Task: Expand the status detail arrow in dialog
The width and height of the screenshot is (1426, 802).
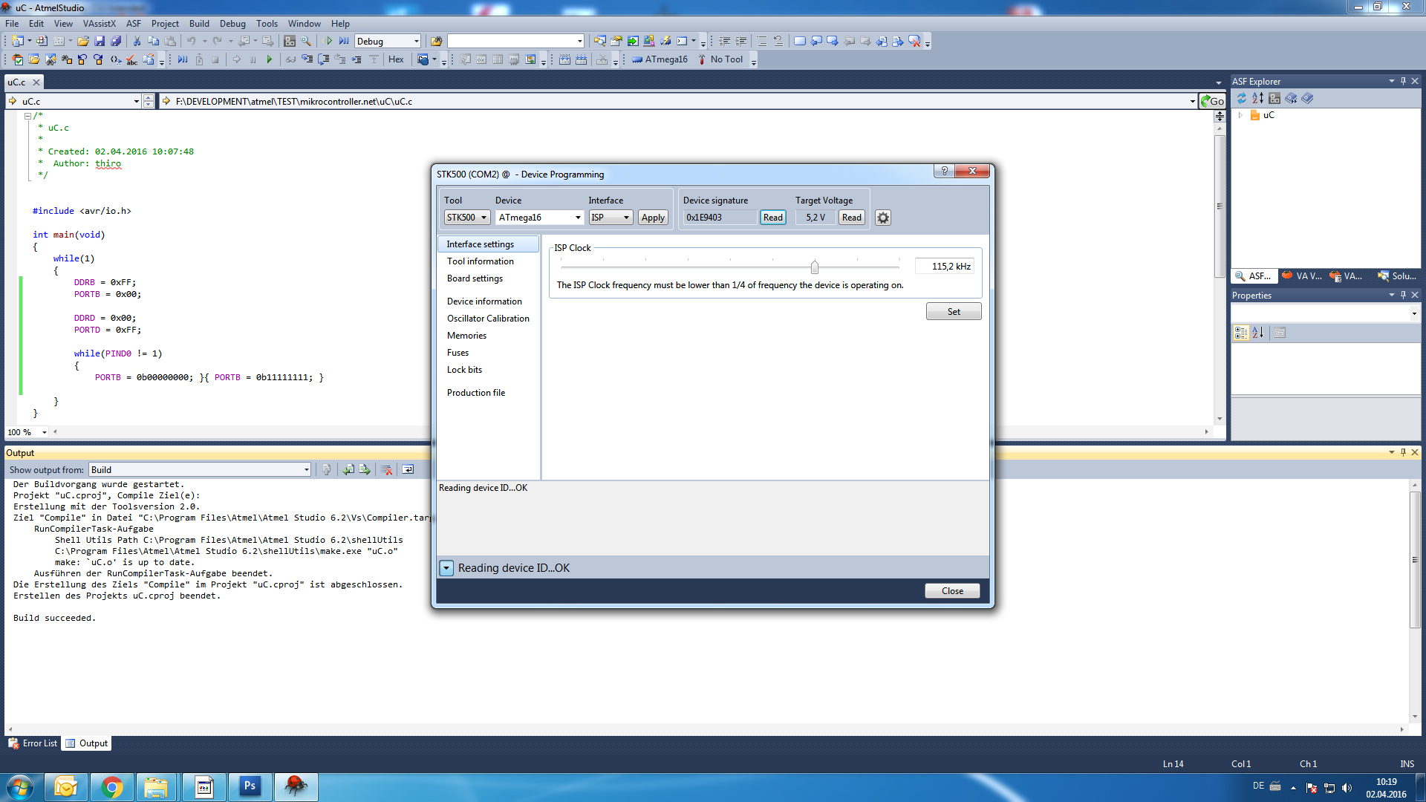Action: click(x=446, y=568)
